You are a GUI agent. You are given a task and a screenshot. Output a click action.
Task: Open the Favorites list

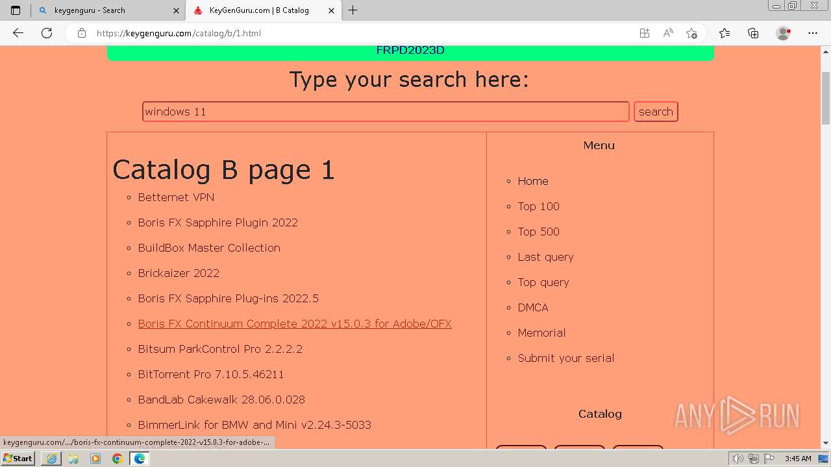coord(725,33)
